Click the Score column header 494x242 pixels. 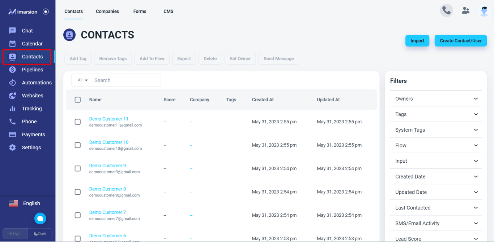(x=170, y=100)
